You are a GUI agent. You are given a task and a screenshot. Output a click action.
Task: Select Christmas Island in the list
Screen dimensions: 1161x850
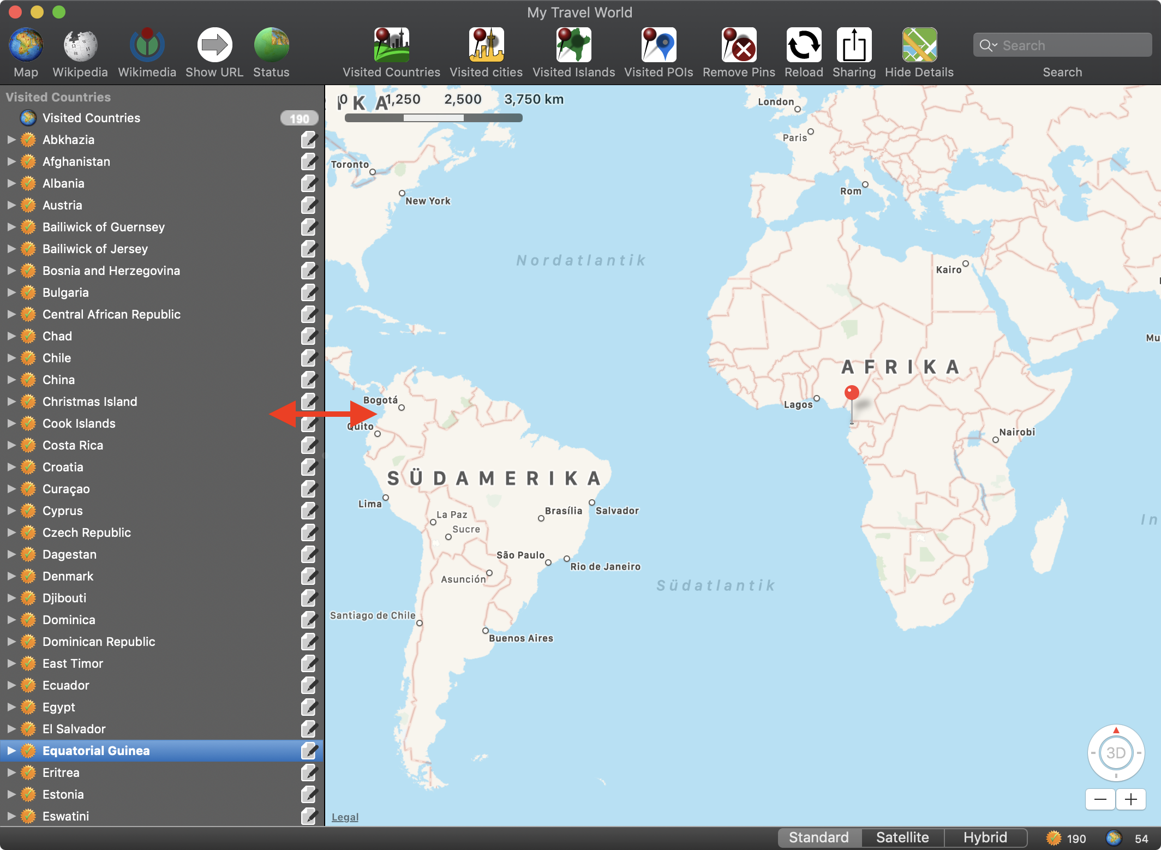[162, 402]
